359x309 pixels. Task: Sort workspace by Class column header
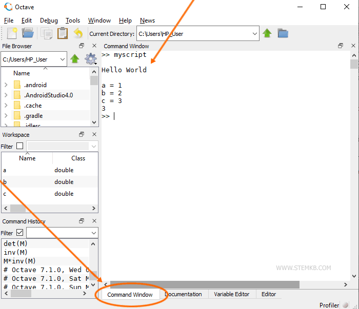(x=78, y=158)
